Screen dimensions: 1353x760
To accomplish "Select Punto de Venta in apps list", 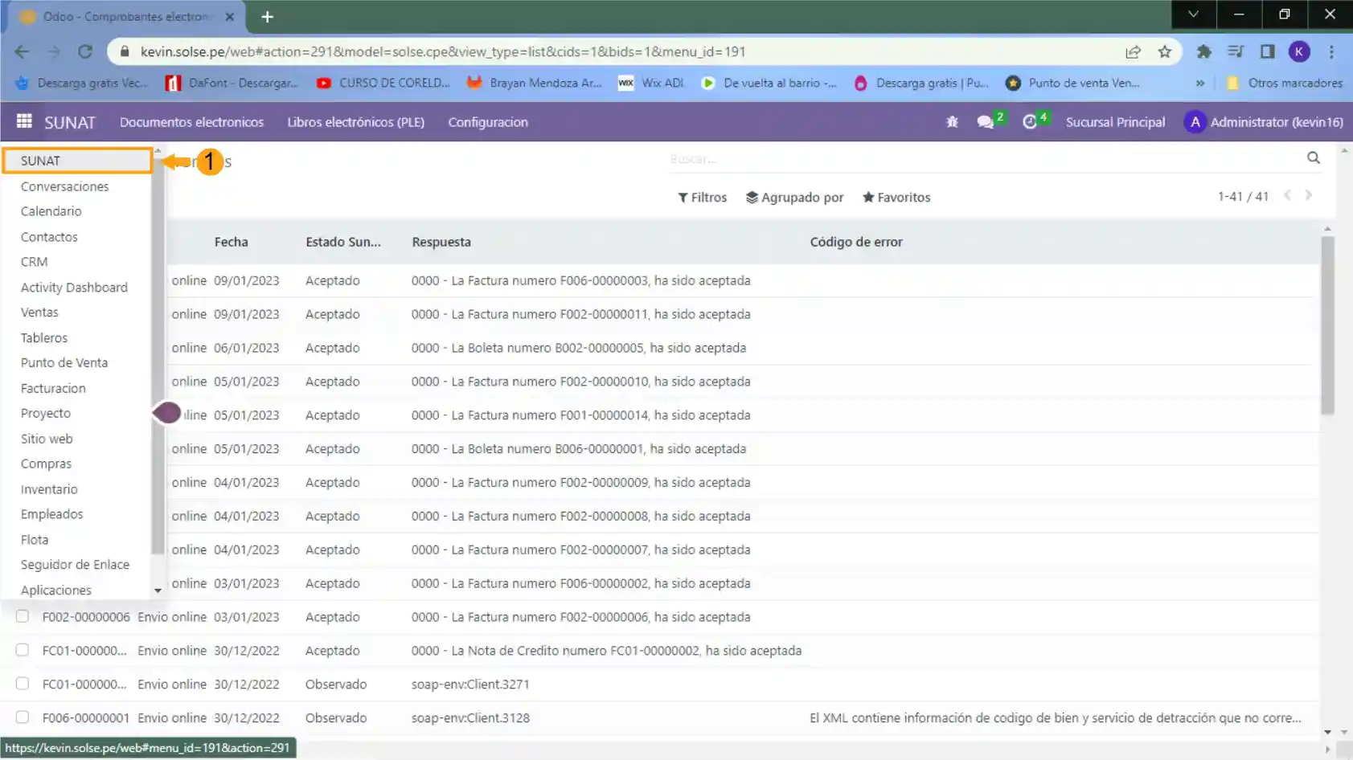I will pos(64,363).
